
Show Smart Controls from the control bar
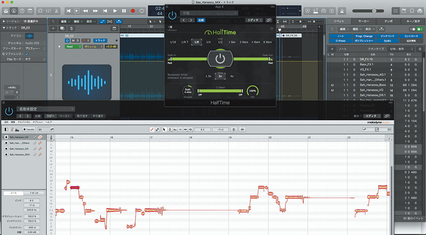click(x=40, y=11)
